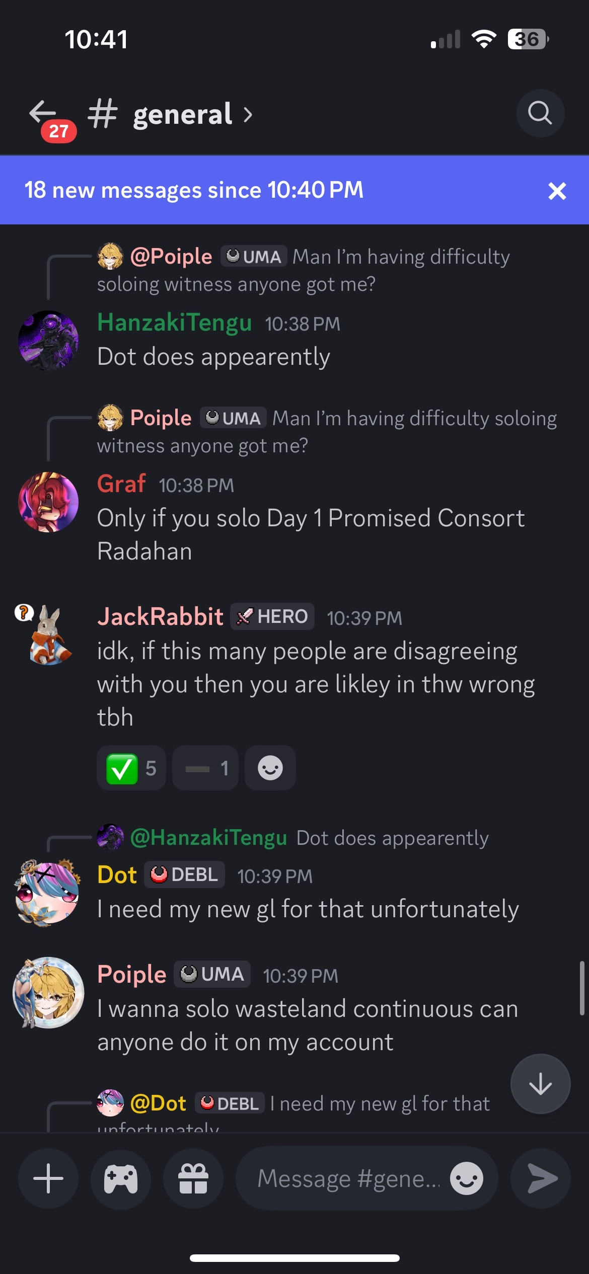Open emoji picker in message field
The width and height of the screenshot is (589, 1274).
point(466,1178)
